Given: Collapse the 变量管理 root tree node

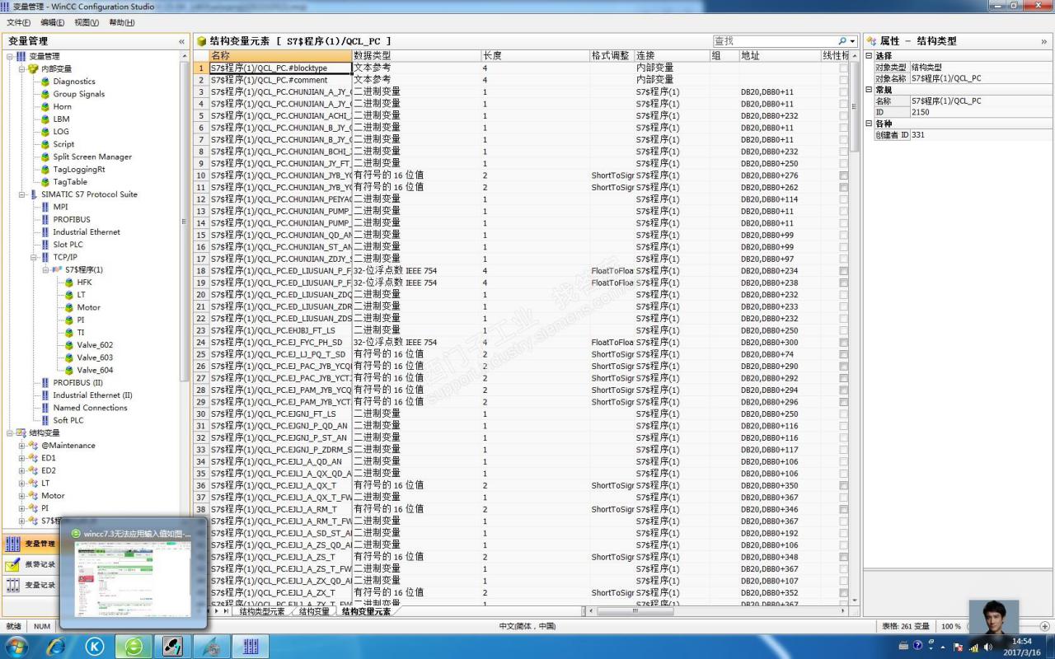Looking at the screenshot, I should pyautogui.click(x=10, y=56).
